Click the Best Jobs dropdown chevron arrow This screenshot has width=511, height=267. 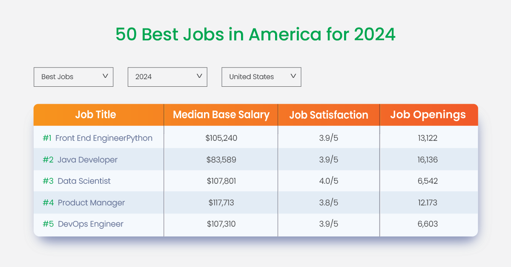tap(106, 77)
